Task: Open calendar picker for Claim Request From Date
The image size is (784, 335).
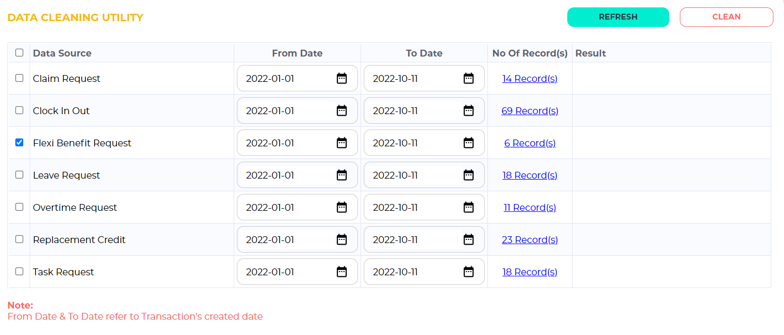Action: 342,79
